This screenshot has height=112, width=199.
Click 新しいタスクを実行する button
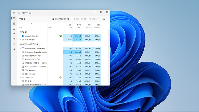[60, 19]
